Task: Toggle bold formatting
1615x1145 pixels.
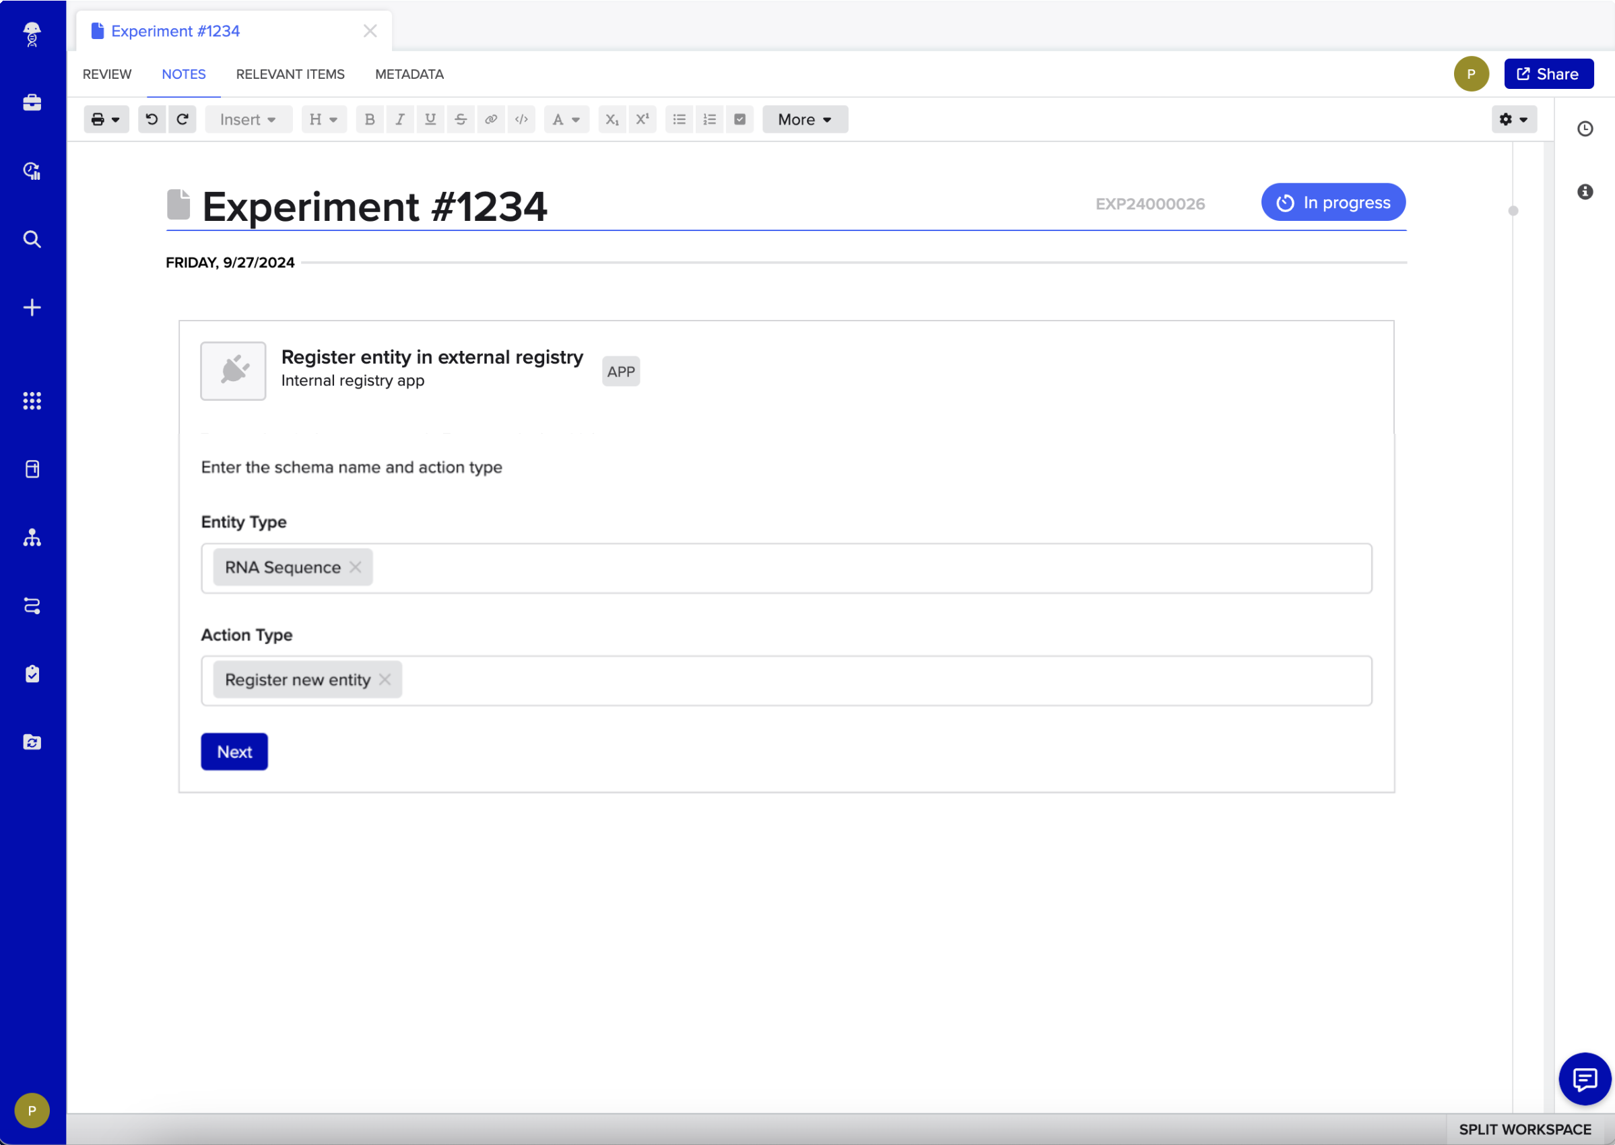Action: pyautogui.click(x=369, y=119)
